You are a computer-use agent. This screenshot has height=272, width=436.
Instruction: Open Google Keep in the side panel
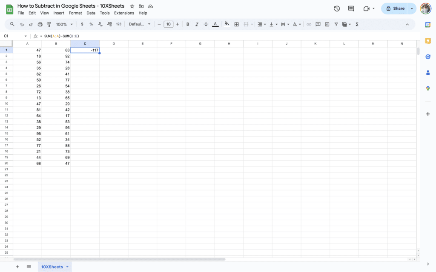pos(428,41)
